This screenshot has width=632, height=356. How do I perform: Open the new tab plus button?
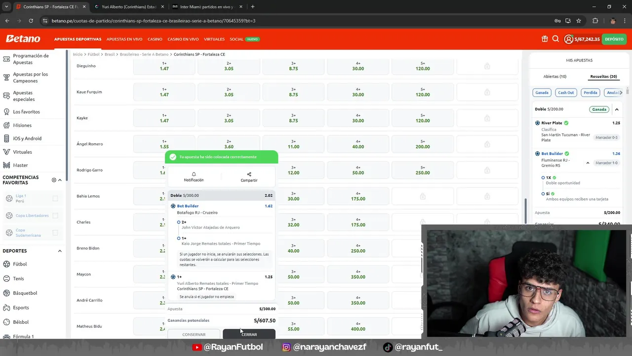click(252, 7)
